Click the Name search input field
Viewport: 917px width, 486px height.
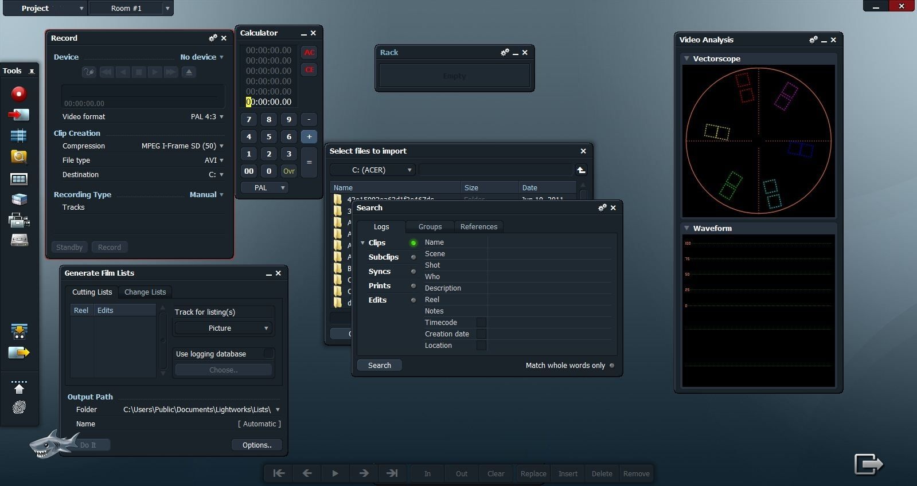pyautogui.click(x=549, y=242)
